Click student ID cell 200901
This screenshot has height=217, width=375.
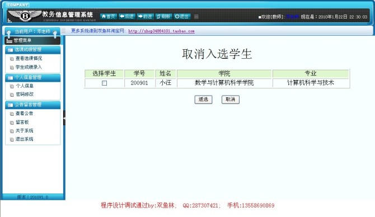pos(139,83)
